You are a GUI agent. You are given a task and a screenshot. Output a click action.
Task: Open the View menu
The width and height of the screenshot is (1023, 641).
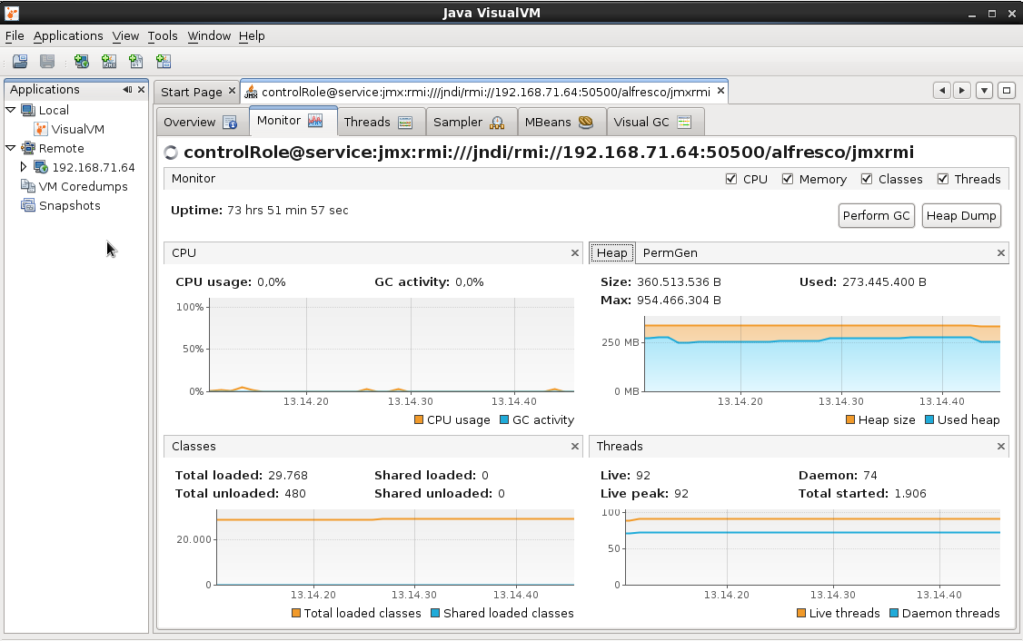coord(125,36)
